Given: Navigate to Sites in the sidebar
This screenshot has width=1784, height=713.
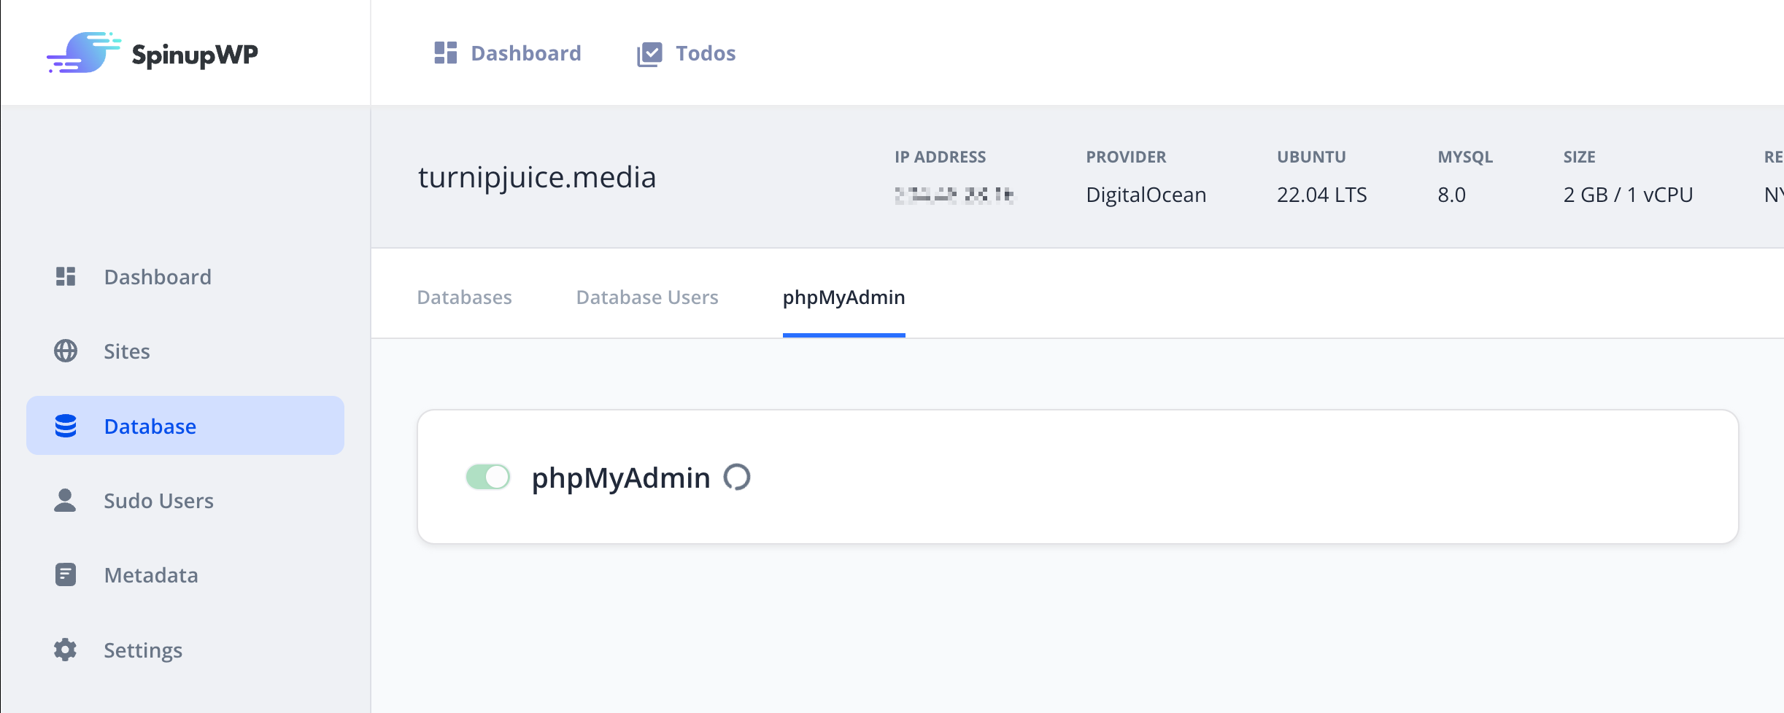Looking at the screenshot, I should pos(126,351).
